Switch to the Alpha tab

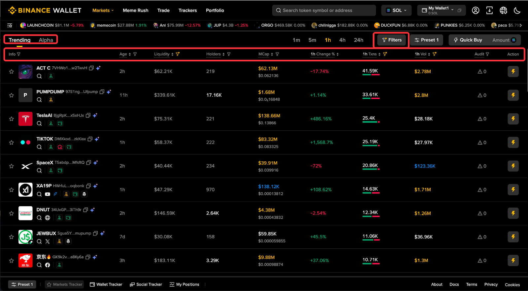point(46,40)
